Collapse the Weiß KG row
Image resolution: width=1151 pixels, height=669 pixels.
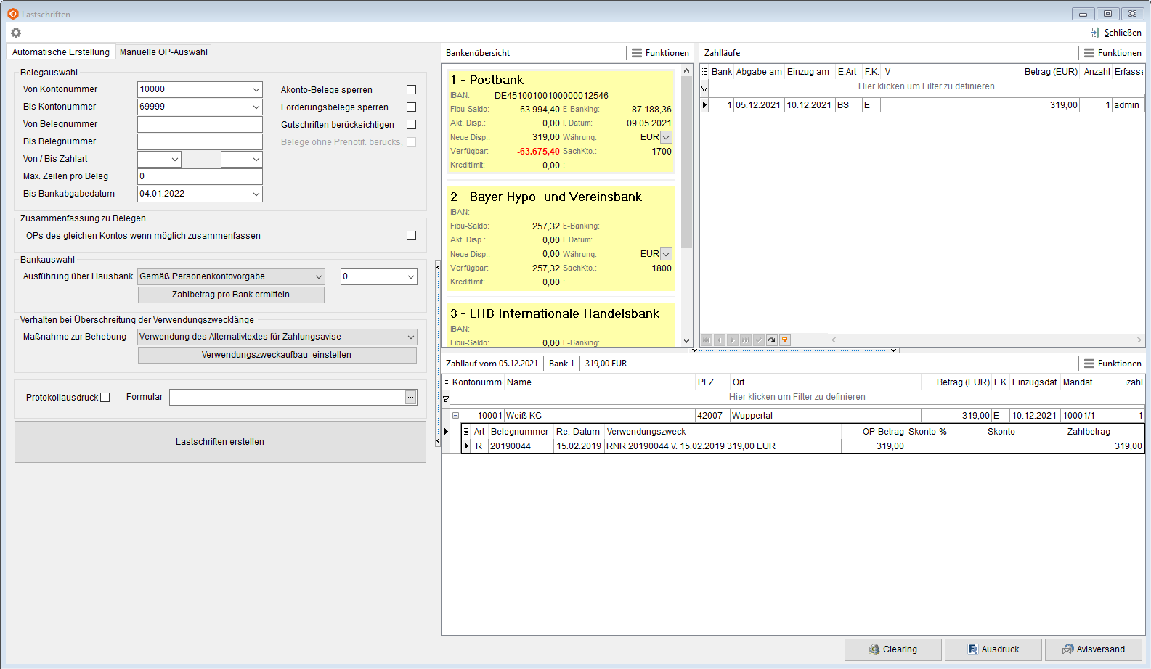coord(456,416)
